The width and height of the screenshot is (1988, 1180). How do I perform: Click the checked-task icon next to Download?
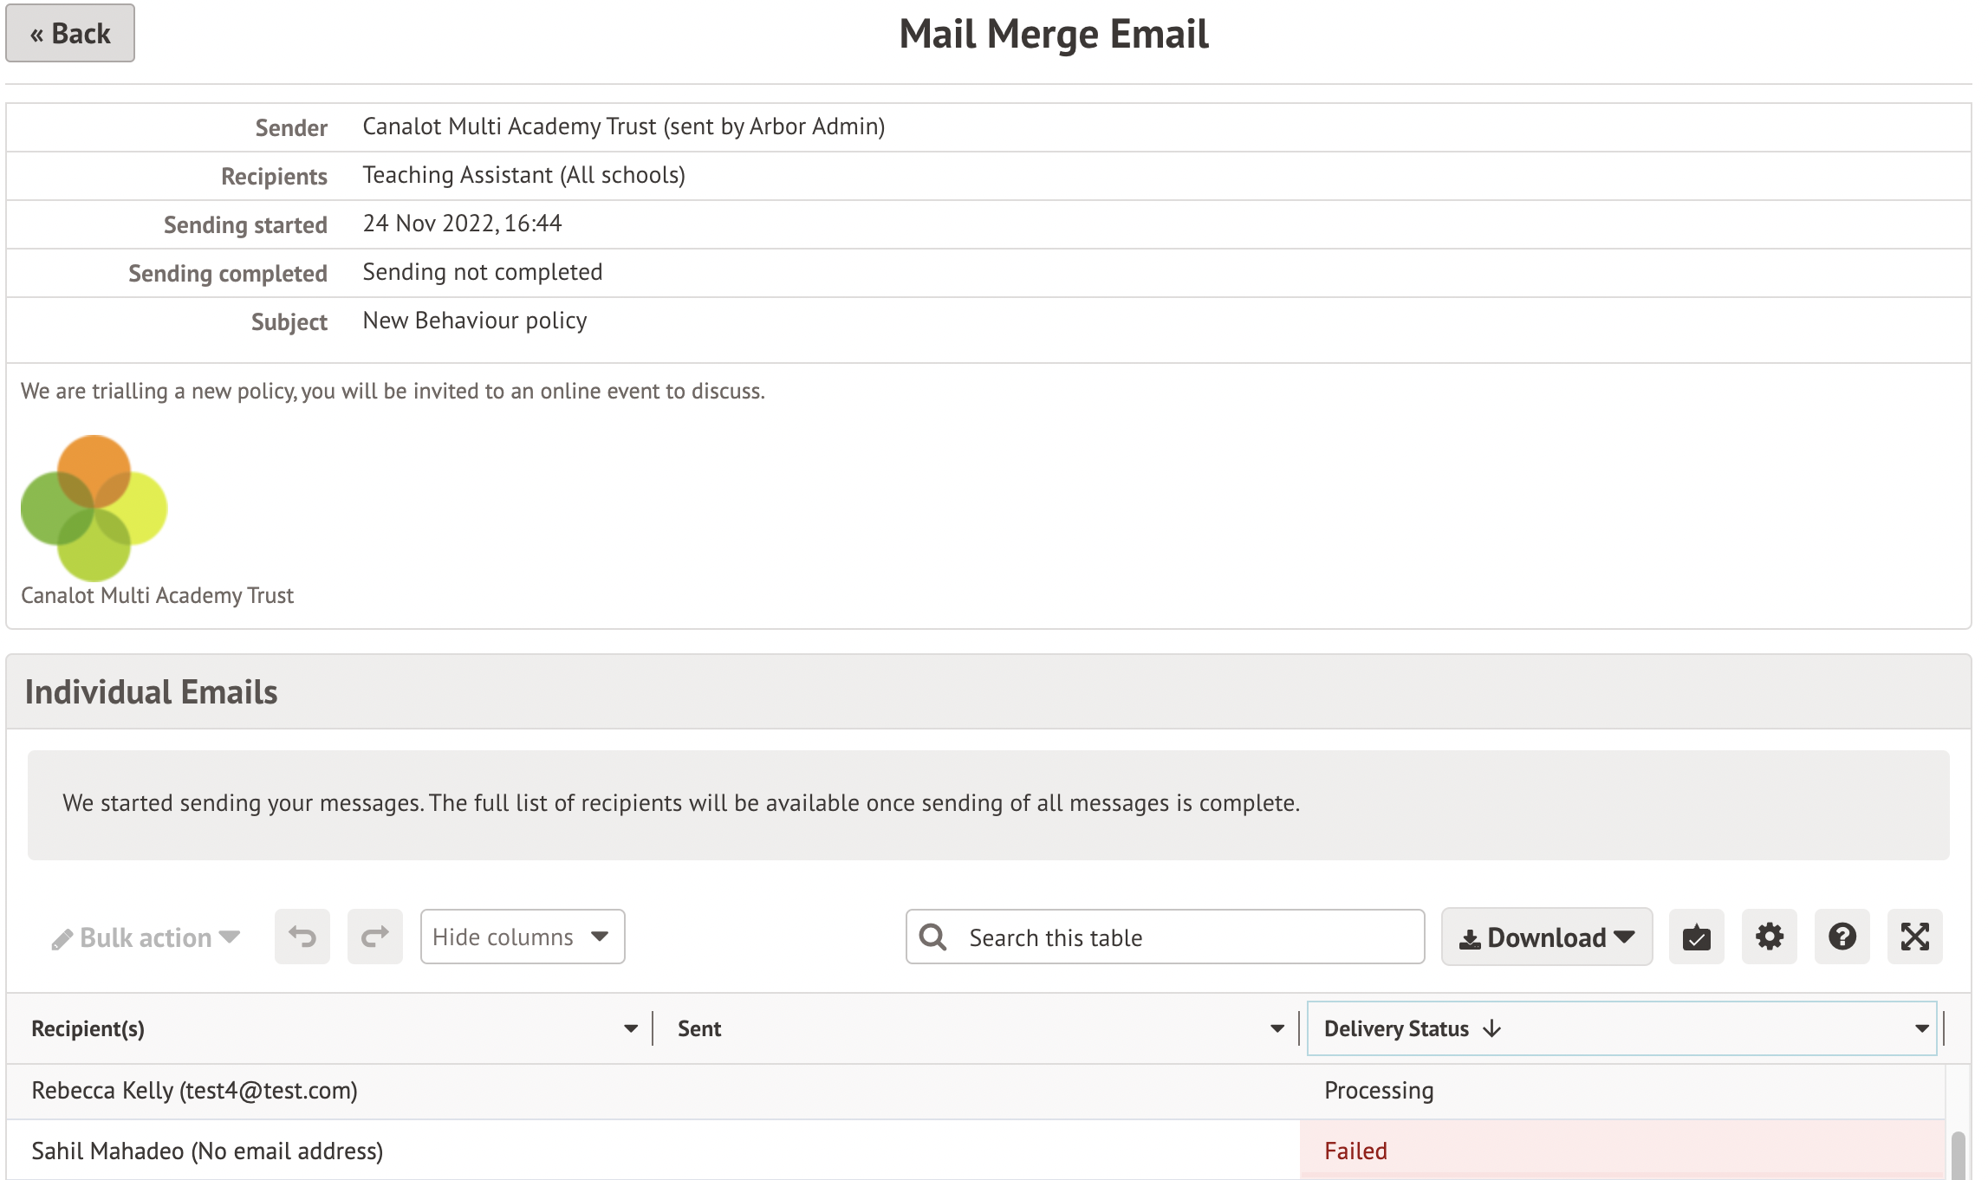point(1697,937)
